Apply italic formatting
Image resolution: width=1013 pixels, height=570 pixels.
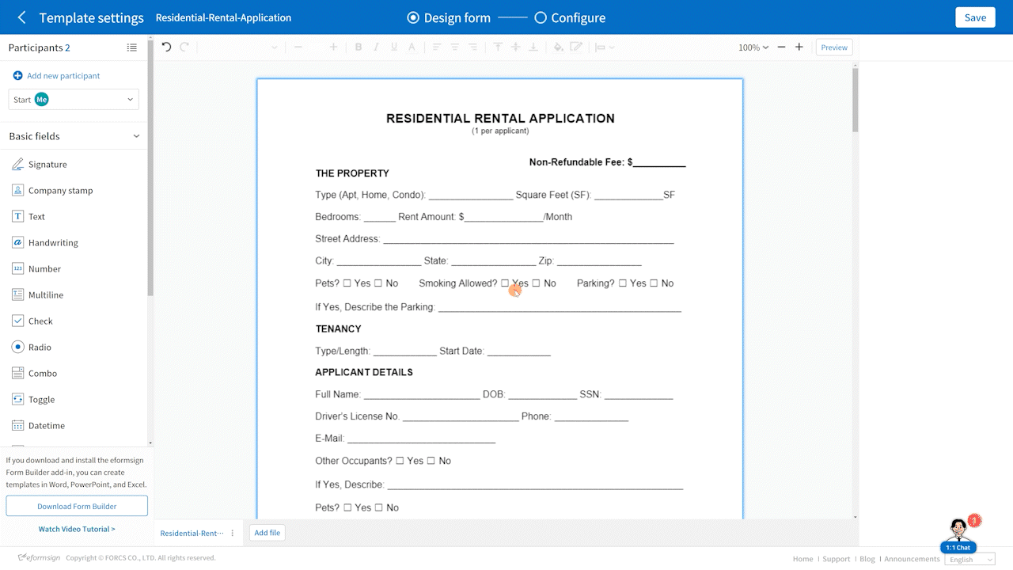point(376,47)
